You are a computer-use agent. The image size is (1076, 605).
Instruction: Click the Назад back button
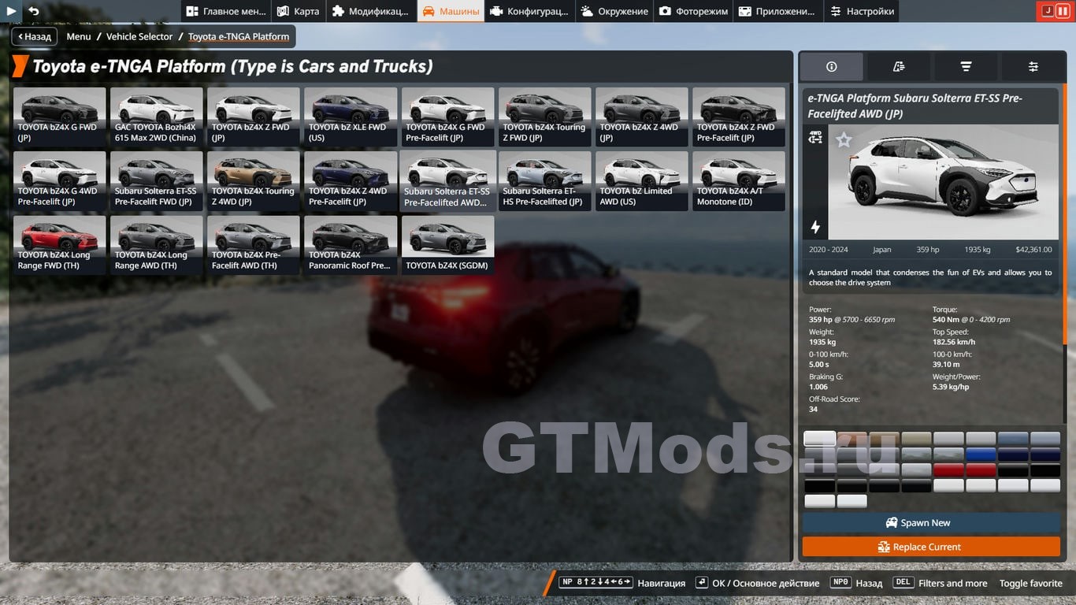[x=34, y=36]
